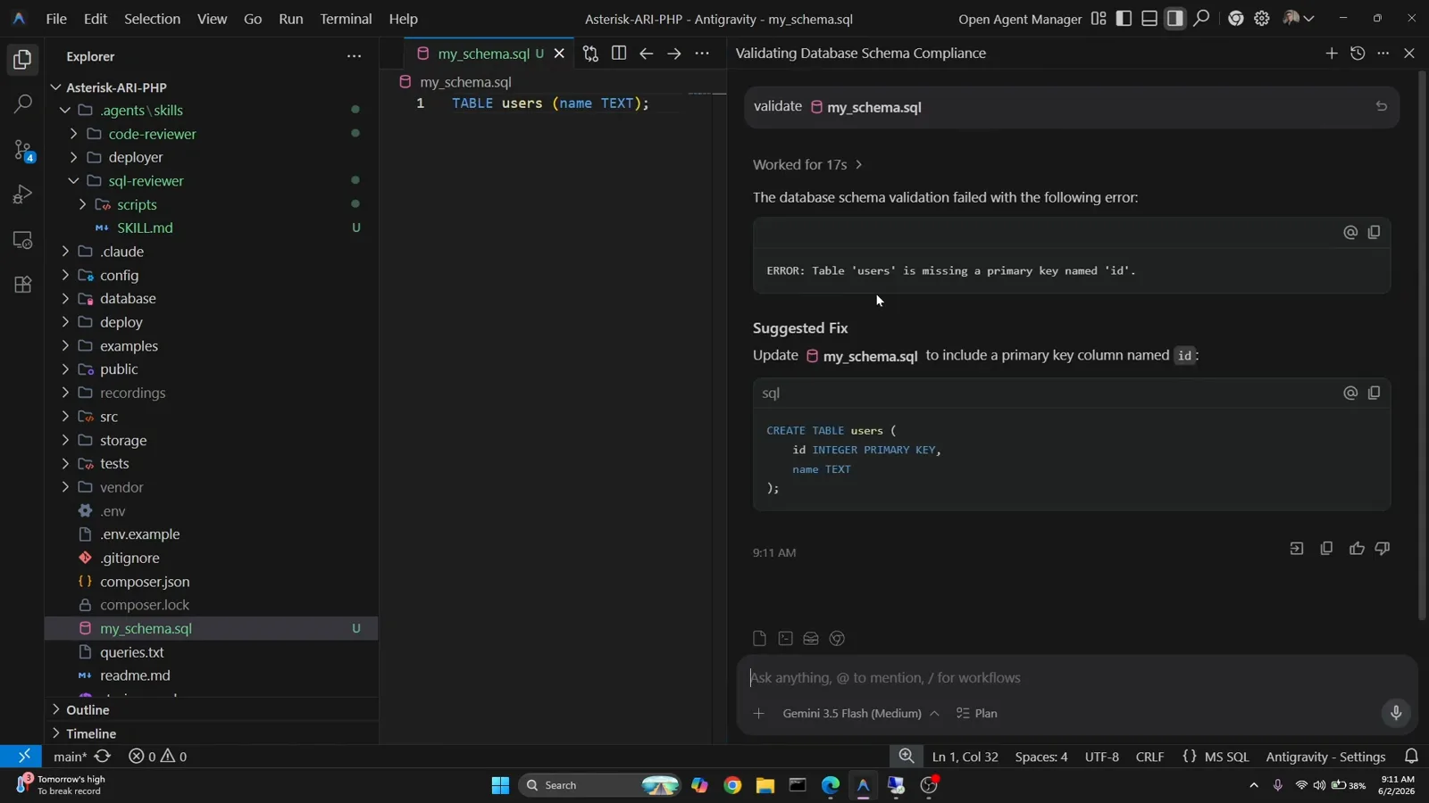Expand the code-reviewer folder

point(73,134)
